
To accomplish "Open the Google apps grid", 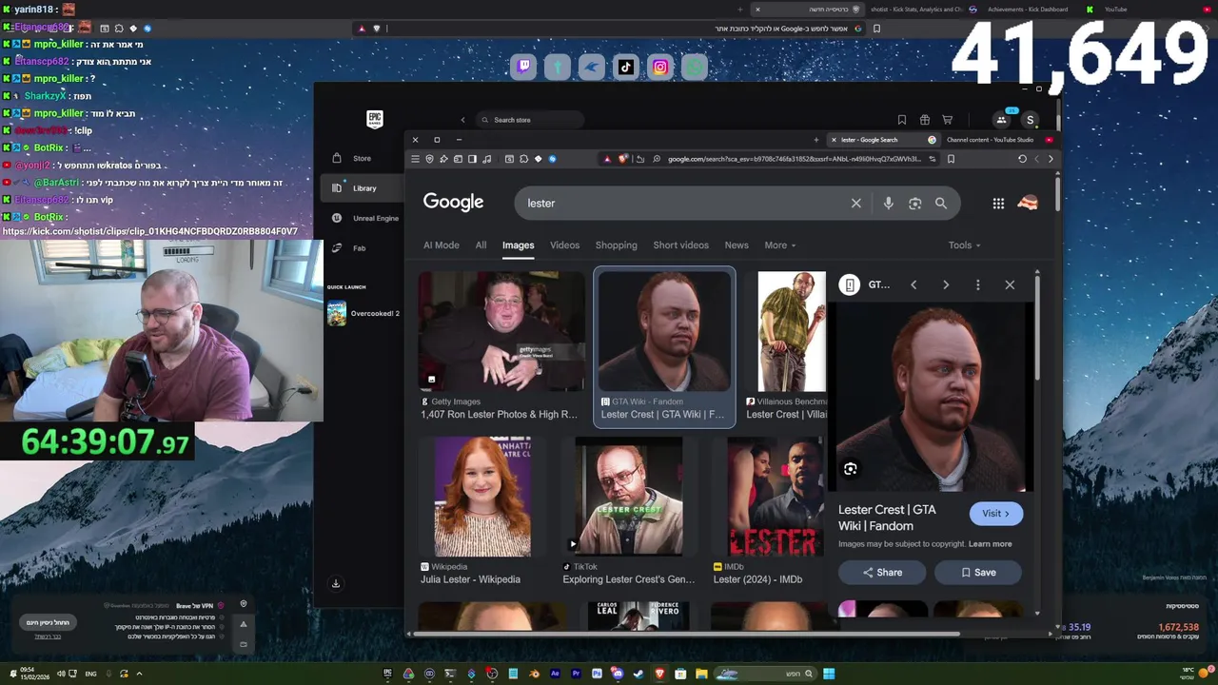I will (998, 203).
